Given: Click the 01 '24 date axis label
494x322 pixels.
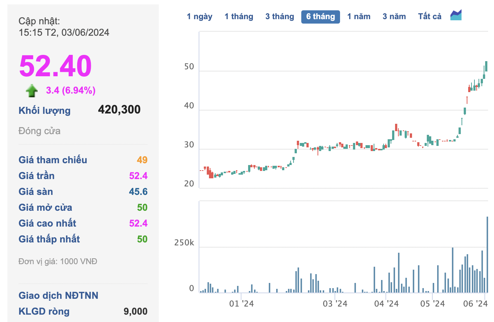Looking at the screenshot, I should pyautogui.click(x=241, y=304).
